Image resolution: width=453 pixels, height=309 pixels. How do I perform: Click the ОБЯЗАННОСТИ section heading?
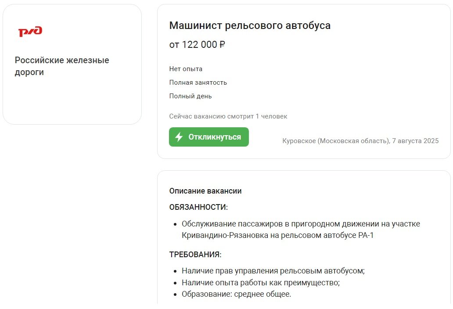tap(198, 207)
